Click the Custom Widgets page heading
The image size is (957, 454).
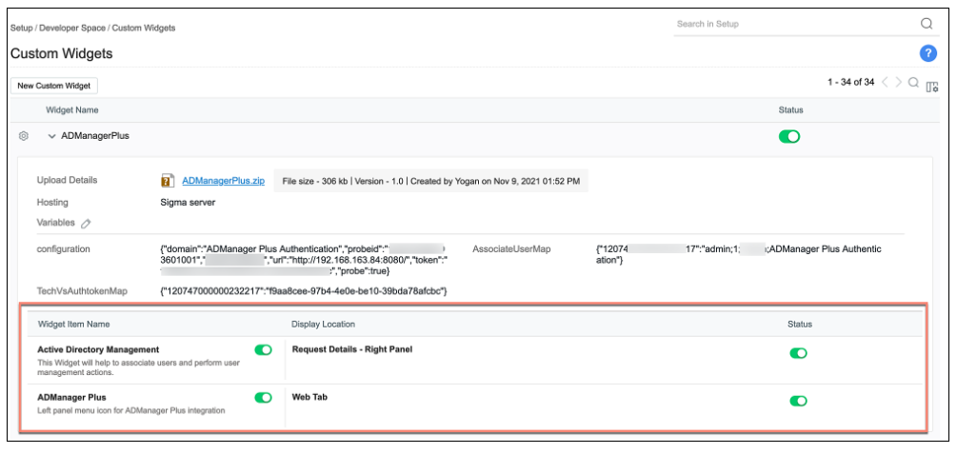pos(62,53)
